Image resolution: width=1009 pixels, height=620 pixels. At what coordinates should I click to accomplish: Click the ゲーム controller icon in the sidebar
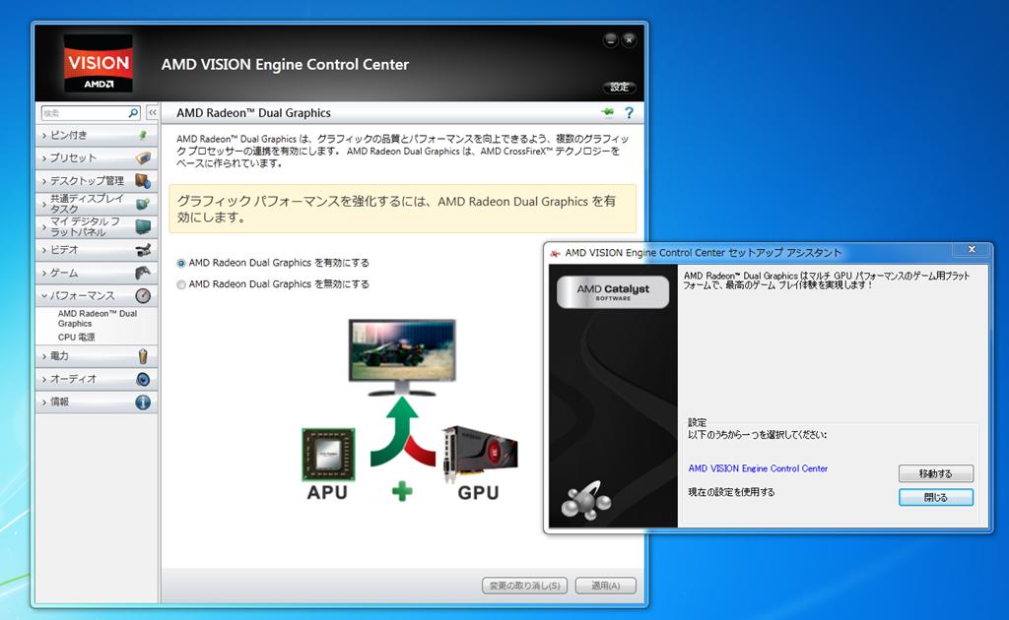(x=143, y=273)
